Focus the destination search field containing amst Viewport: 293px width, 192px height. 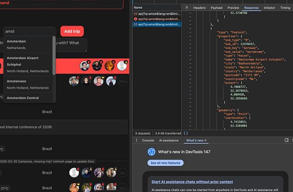29,31
